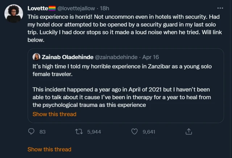The image size is (232, 158).
Task: Click the Lovette display name
Action: 38,8
